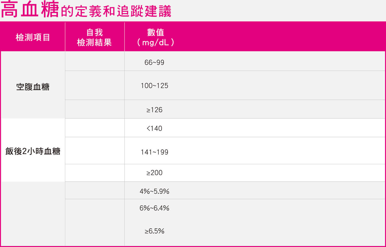Click the ≥126 value cell
386x247 pixels.
point(154,110)
